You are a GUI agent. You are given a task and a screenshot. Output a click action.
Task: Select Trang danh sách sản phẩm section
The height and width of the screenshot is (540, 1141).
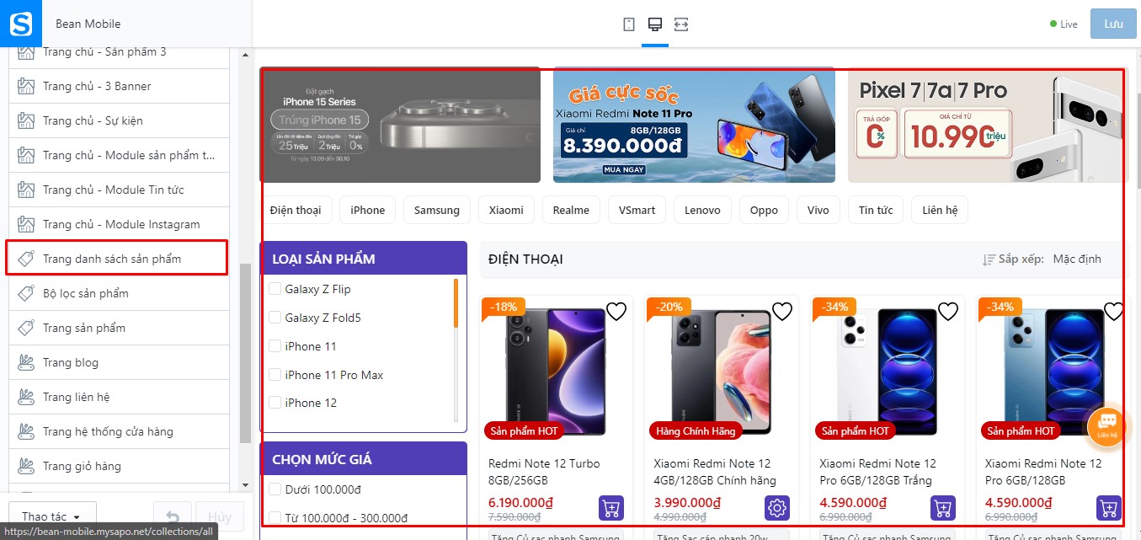[117, 258]
